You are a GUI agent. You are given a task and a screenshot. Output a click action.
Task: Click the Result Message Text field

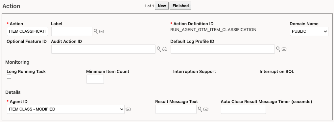coord(176,109)
